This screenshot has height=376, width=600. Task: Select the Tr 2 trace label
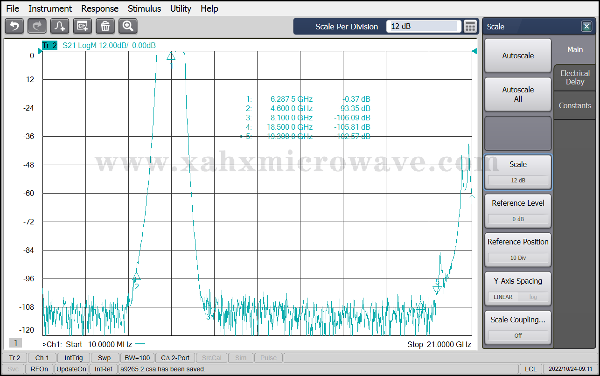click(49, 45)
